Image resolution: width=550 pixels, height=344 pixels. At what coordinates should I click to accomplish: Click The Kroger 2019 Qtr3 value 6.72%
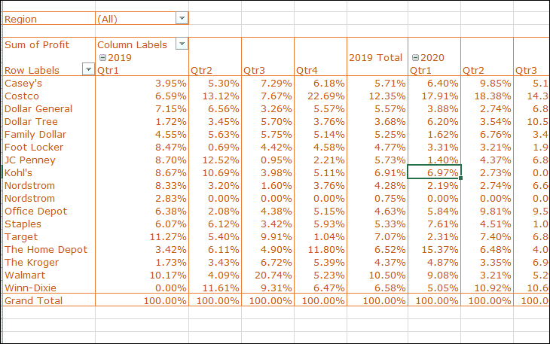(267, 263)
